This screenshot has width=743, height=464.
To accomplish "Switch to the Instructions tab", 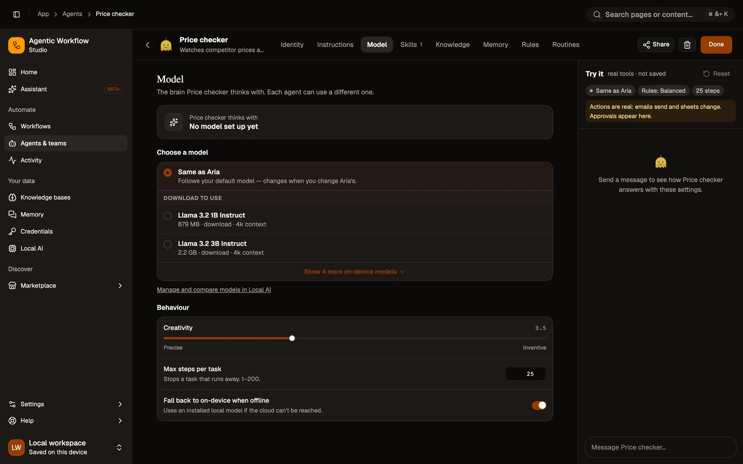I will click(335, 45).
